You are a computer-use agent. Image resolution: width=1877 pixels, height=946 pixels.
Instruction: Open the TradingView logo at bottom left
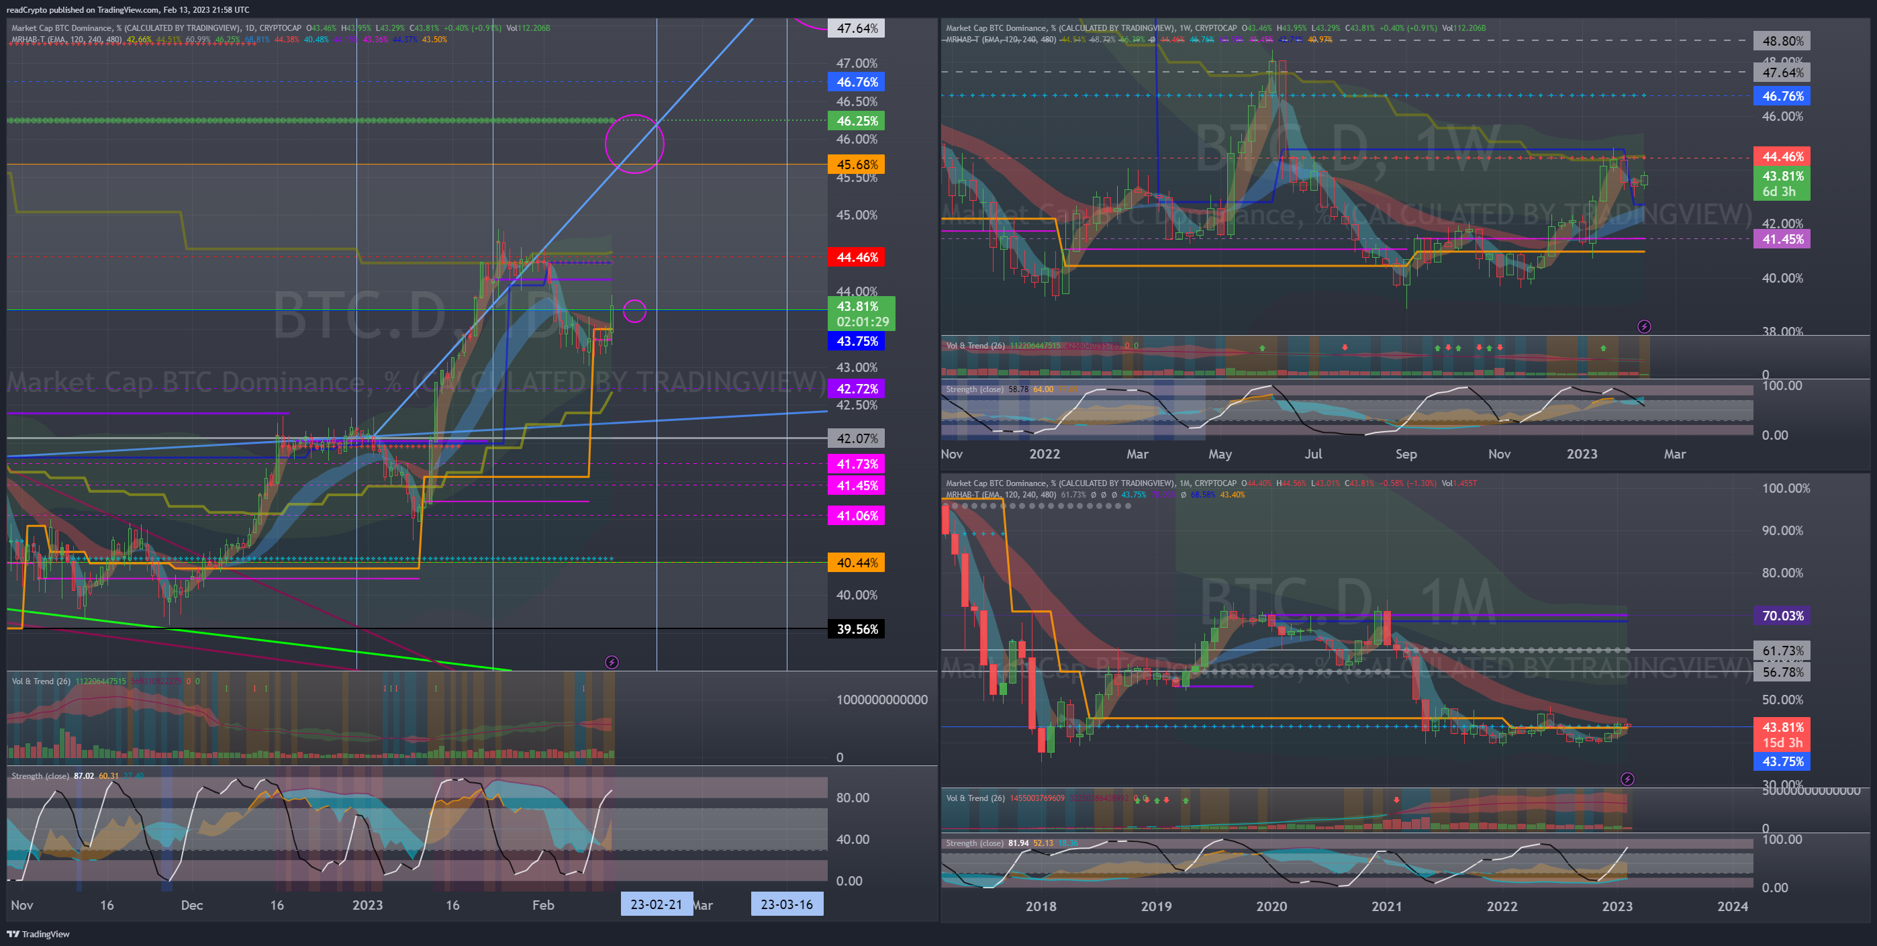tap(38, 934)
